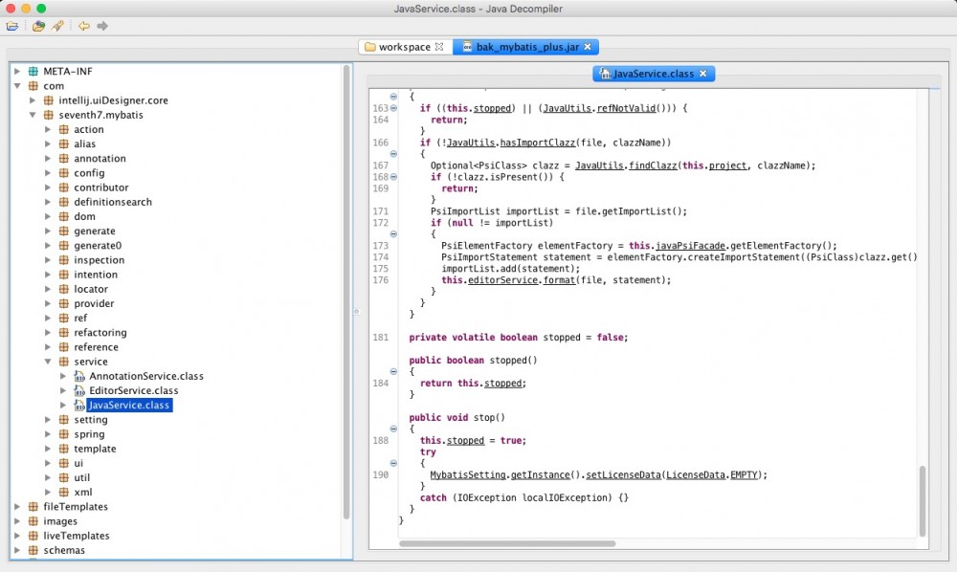Select the contributor package row
Image resolution: width=957 pixels, height=572 pixels.
pos(101,187)
